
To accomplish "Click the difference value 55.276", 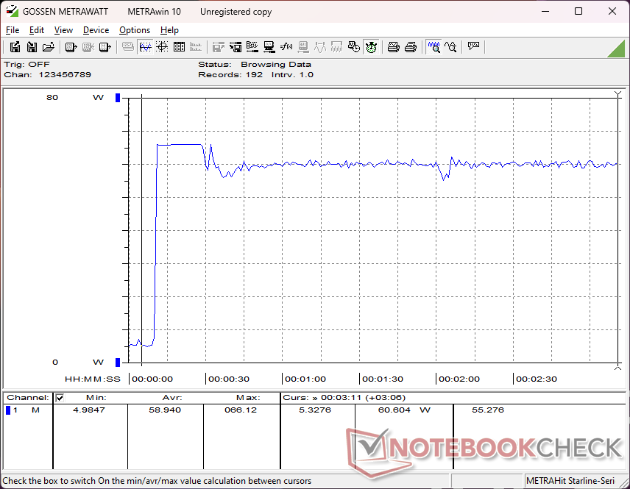I will (x=488, y=410).
